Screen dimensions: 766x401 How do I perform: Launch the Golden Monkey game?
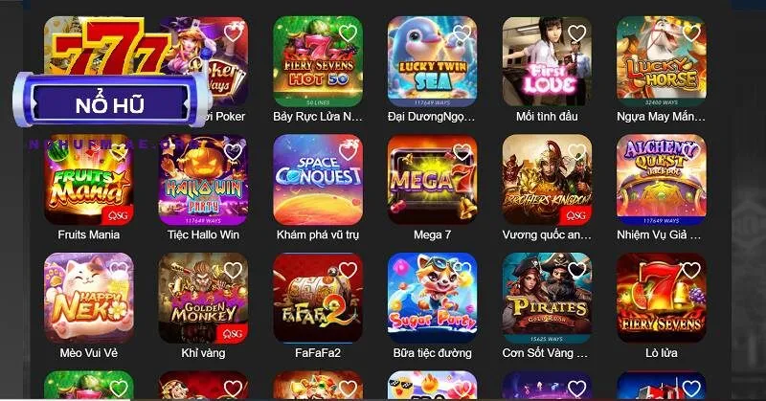point(203,298)
